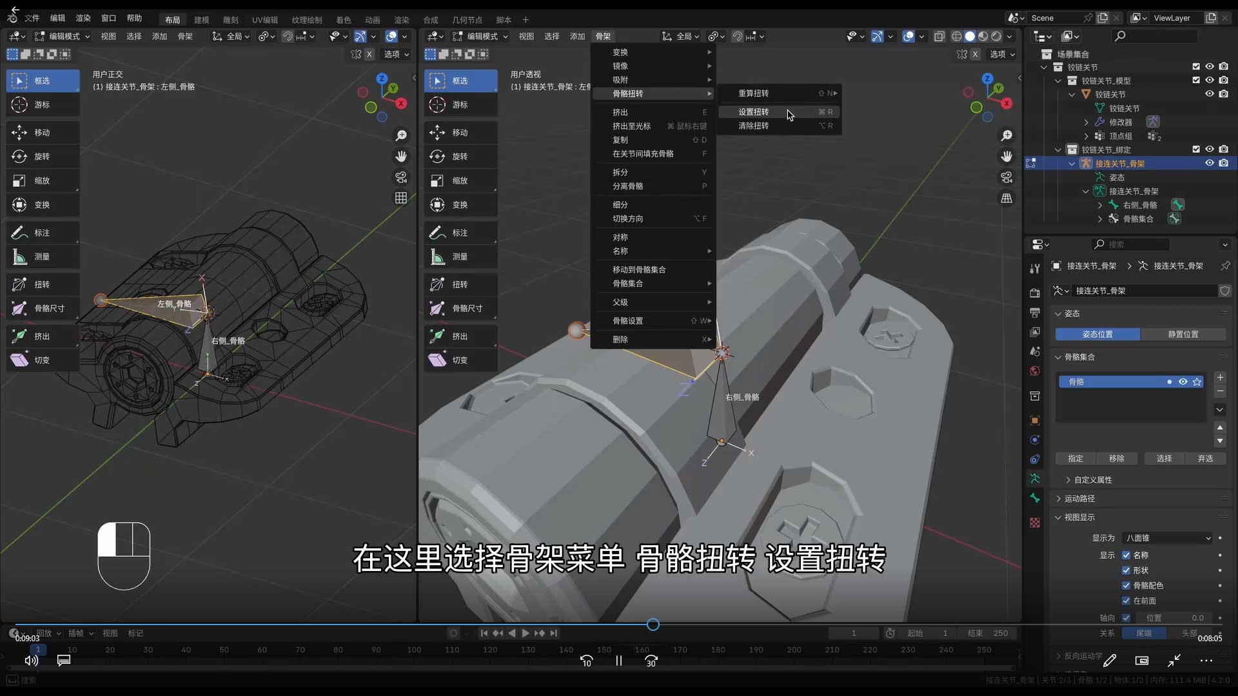This screenshot has width=1238, height=696.
Task: Expand the 右侧_骨骼 tree item in outliner
Action: (1100, 205)
